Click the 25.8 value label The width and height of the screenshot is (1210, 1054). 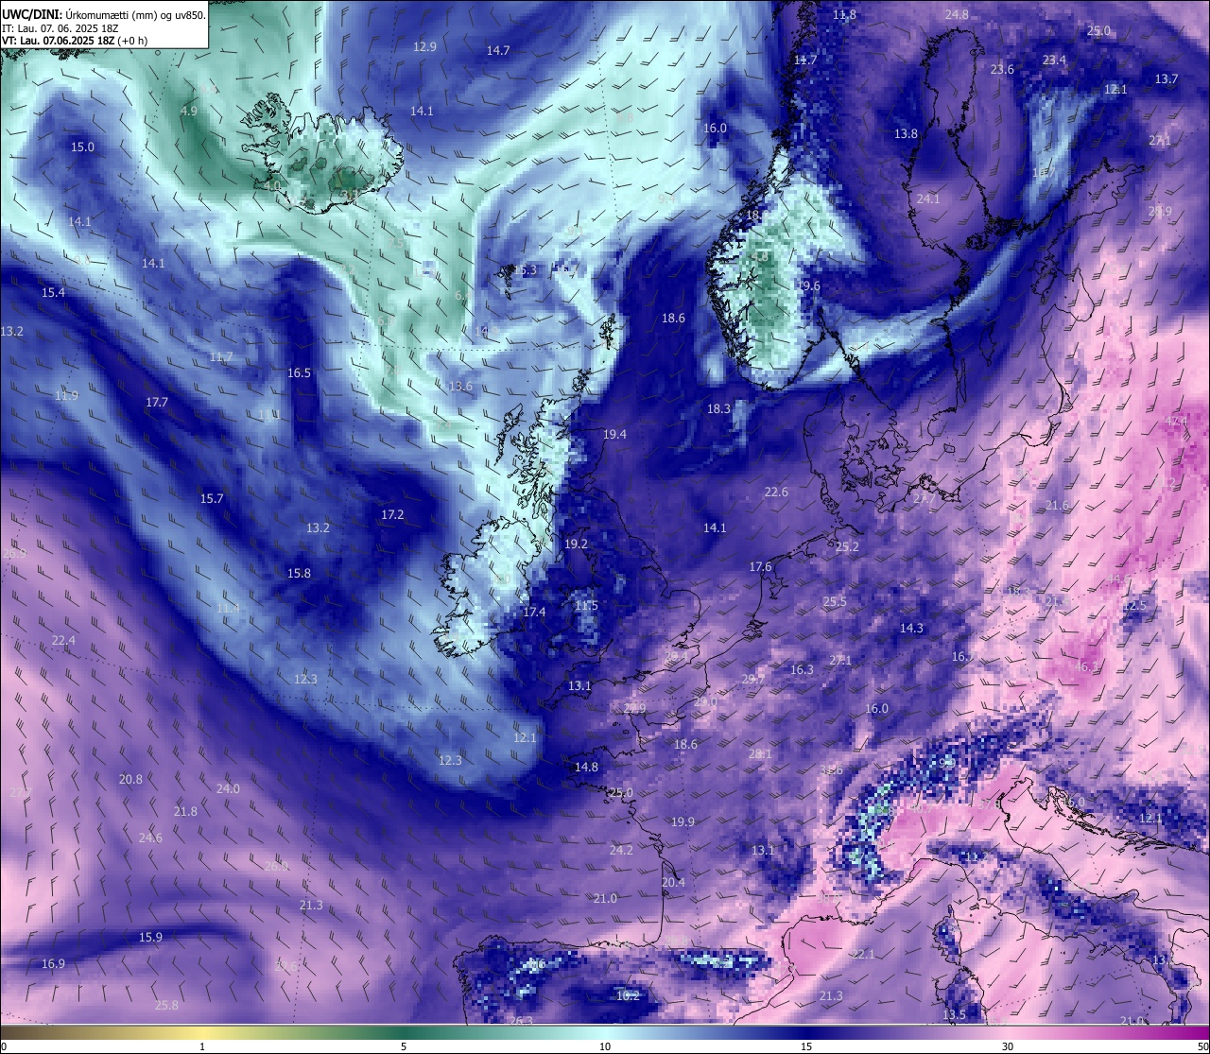click(166, 1006)
